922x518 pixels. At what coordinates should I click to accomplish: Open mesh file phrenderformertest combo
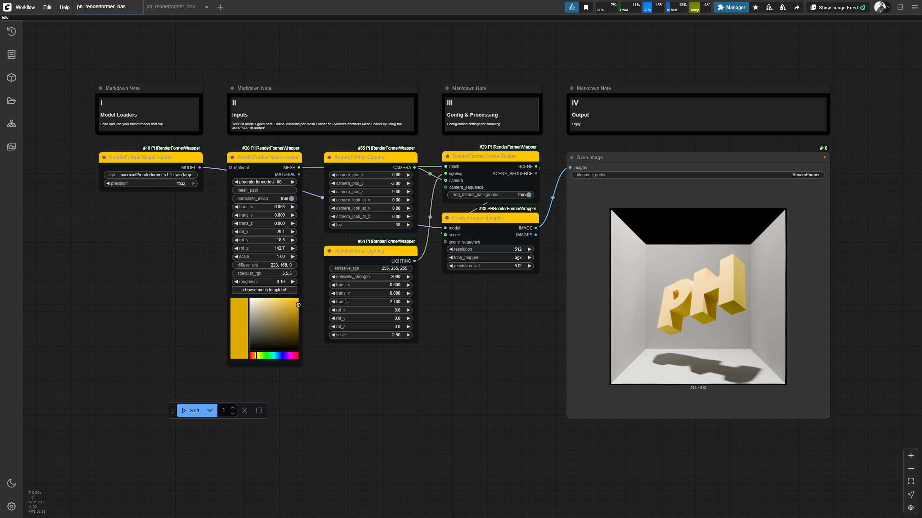pyautogui.click(x=264, y=182)
